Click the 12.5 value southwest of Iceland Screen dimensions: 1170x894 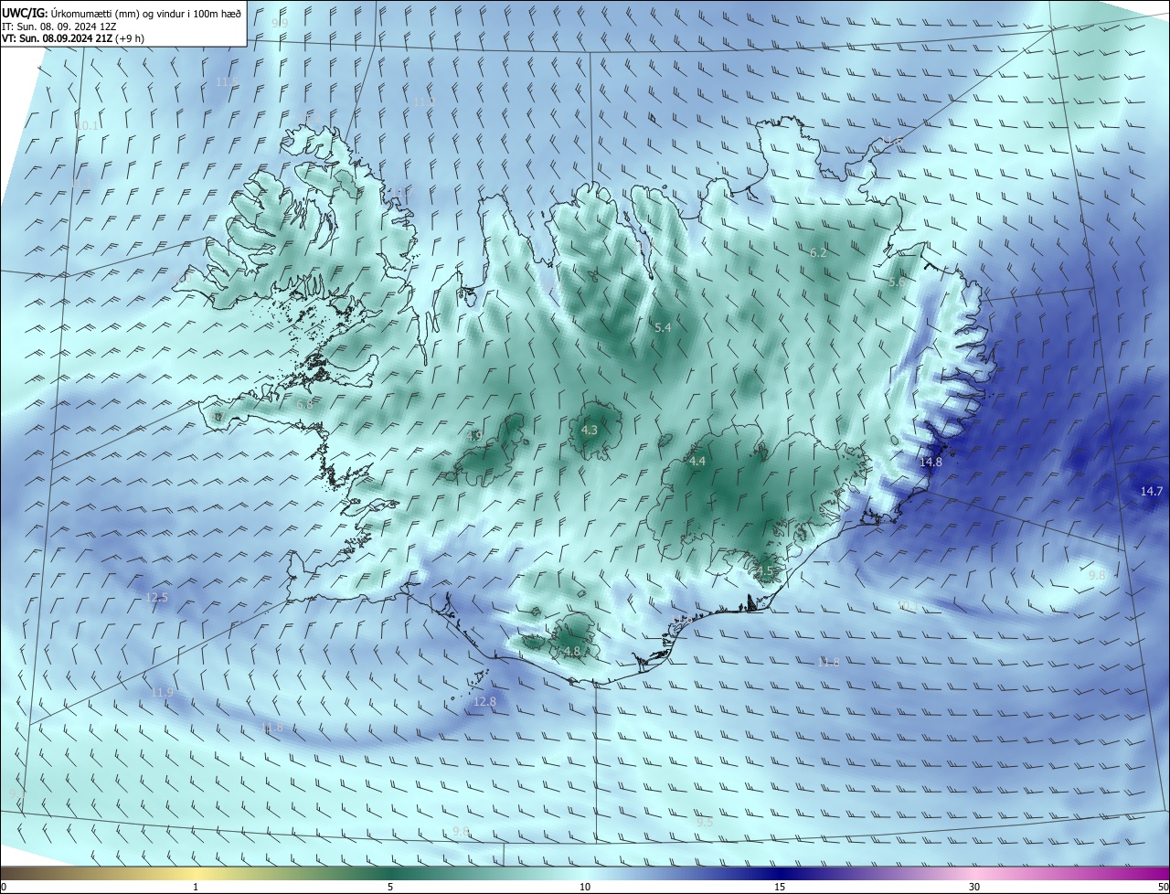point(157,598)
